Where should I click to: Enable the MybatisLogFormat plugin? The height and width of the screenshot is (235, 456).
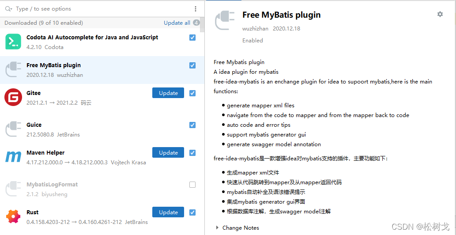(x=192, y=185)
